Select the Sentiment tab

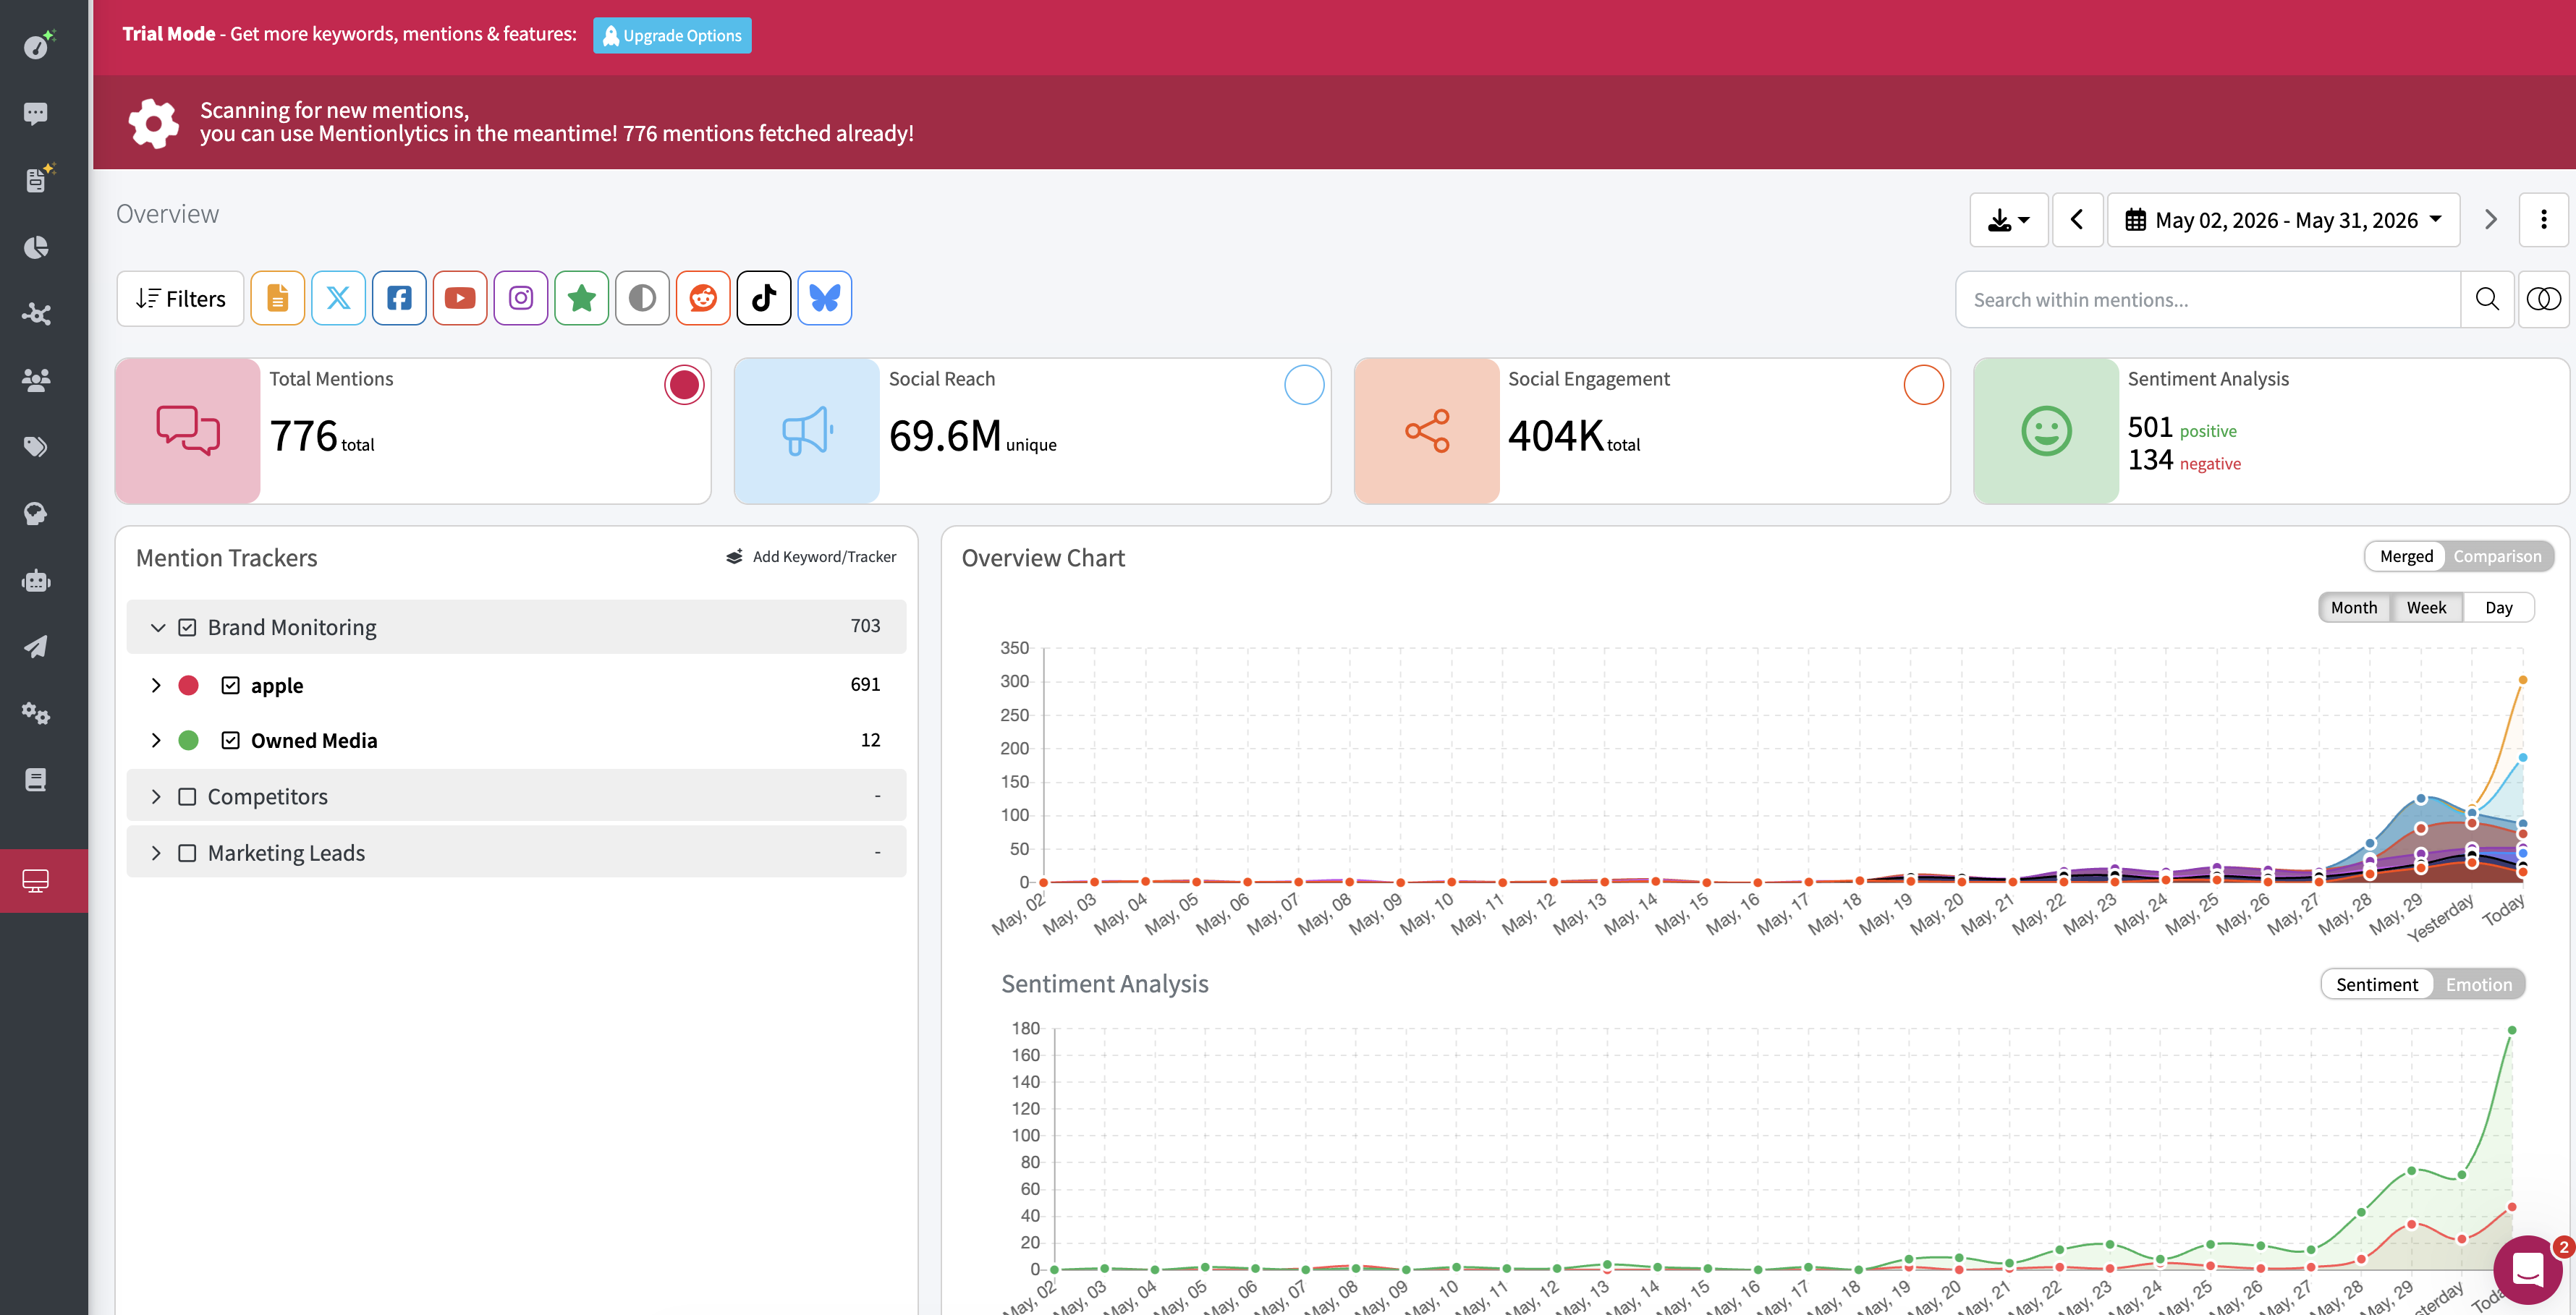[x=2376, y=984]
